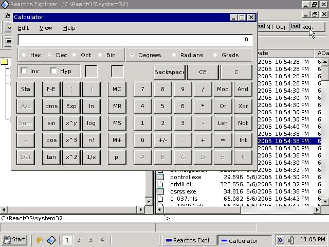Click the CE clear entry button
The width and height of the screenshot is (329, 247).
(x=203, y=72)
